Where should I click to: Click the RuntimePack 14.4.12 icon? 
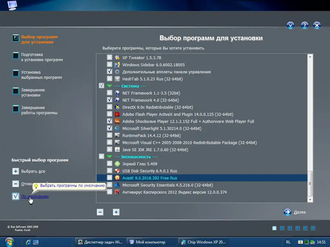tap(117, 135)
